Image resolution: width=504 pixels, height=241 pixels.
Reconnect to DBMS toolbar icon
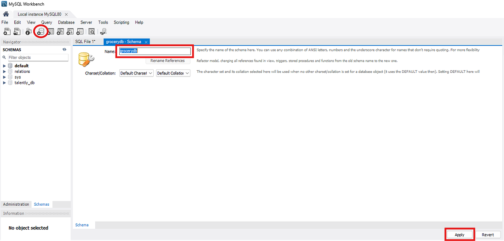coord(103,31)
